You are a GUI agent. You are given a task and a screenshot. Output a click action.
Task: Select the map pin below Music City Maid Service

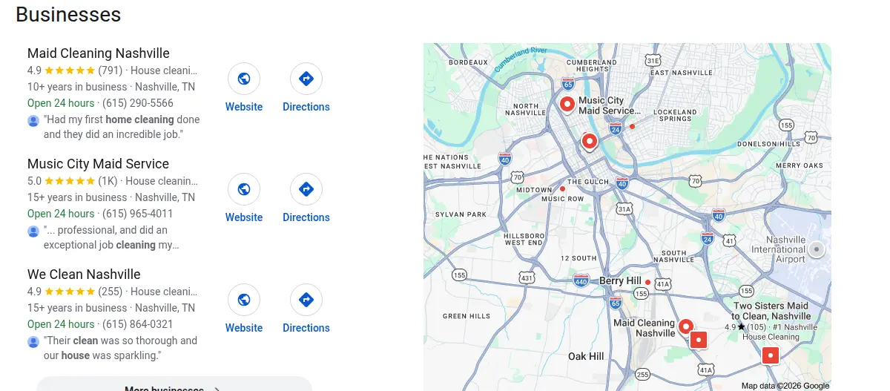[590, 141]
